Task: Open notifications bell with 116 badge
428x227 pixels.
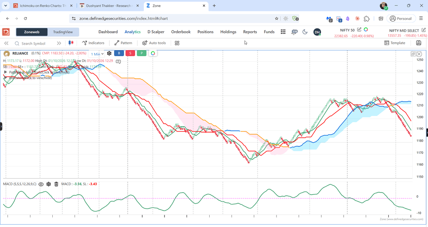Action: [294, 32]
